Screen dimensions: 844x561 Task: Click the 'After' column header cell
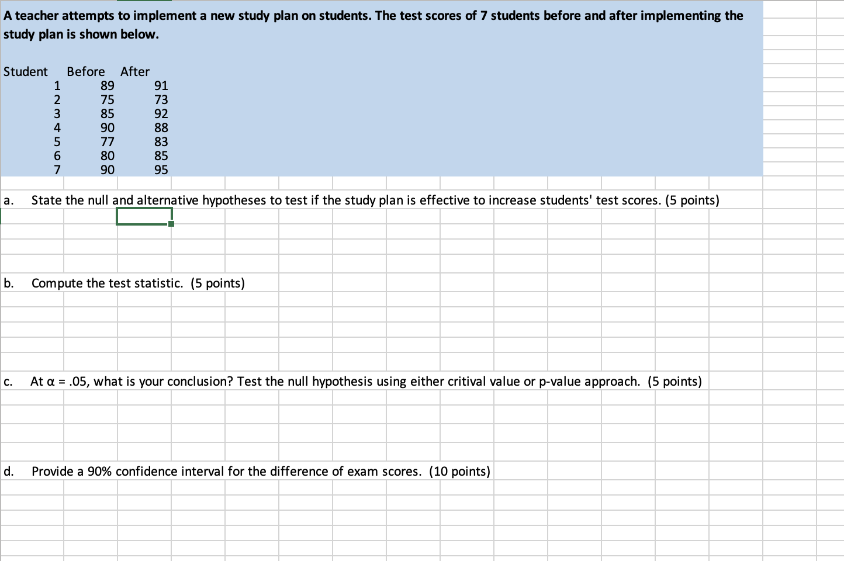[x=134, y=71]
